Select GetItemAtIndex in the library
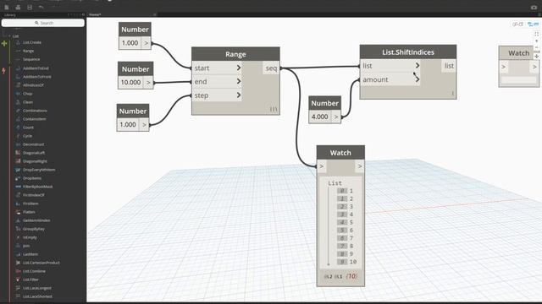Viewport: 542px width, 304px height. pyautogui.click(x=36, y=220)
